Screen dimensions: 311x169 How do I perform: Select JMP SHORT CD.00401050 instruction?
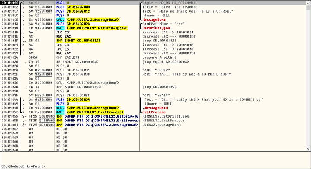point(78,87)
